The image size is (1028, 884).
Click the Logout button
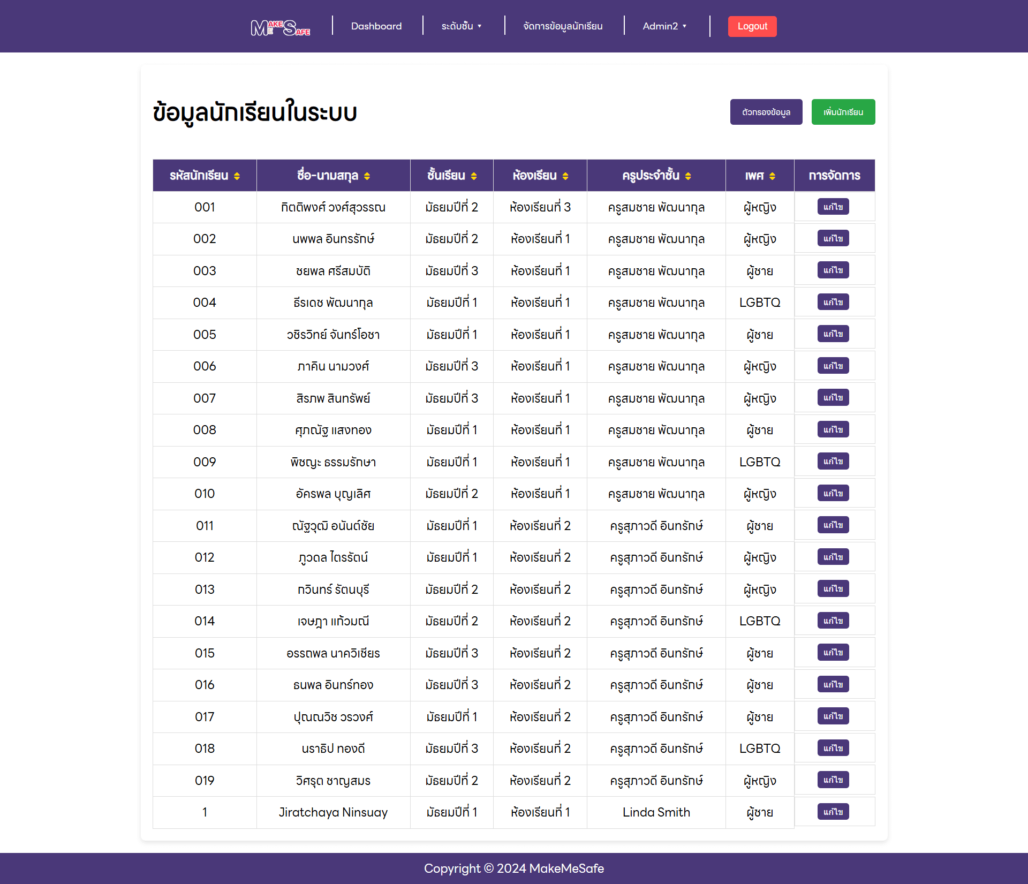click(x=752, y=26)
